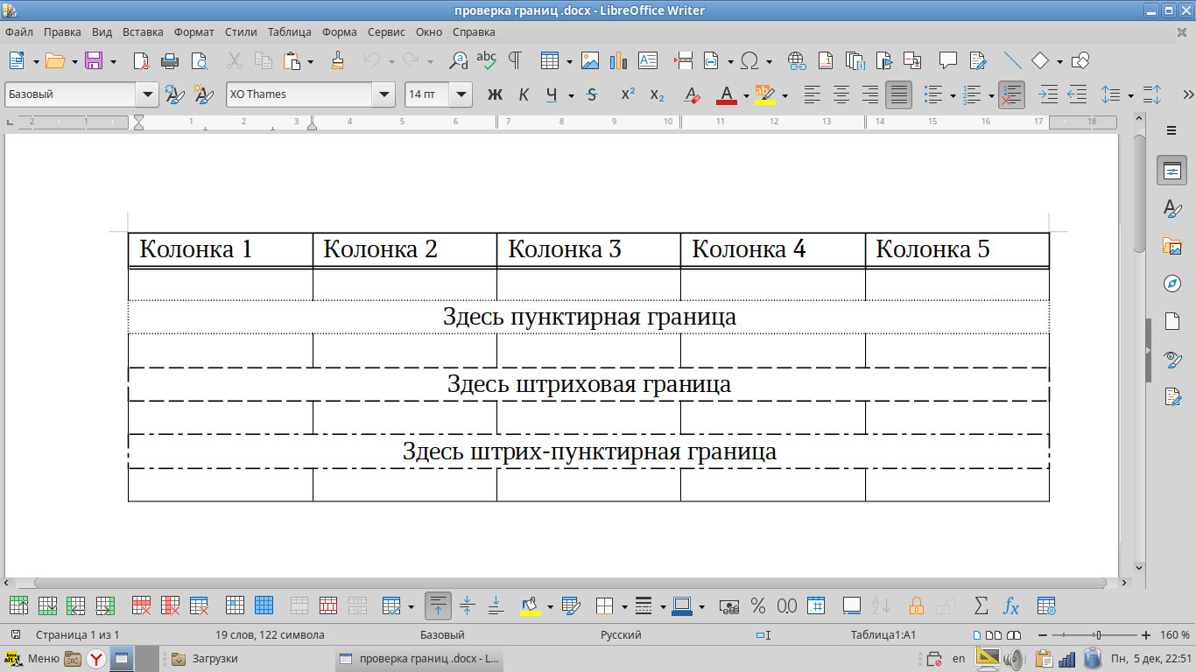Screen dimensions: 1196x672
Task: Open the Файл menu
Action: click(x=19, y=31)
